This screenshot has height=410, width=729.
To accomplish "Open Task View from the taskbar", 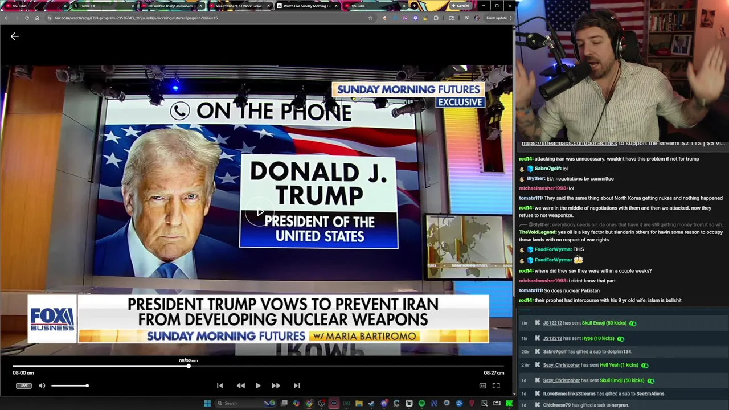I will pos(284,403).
